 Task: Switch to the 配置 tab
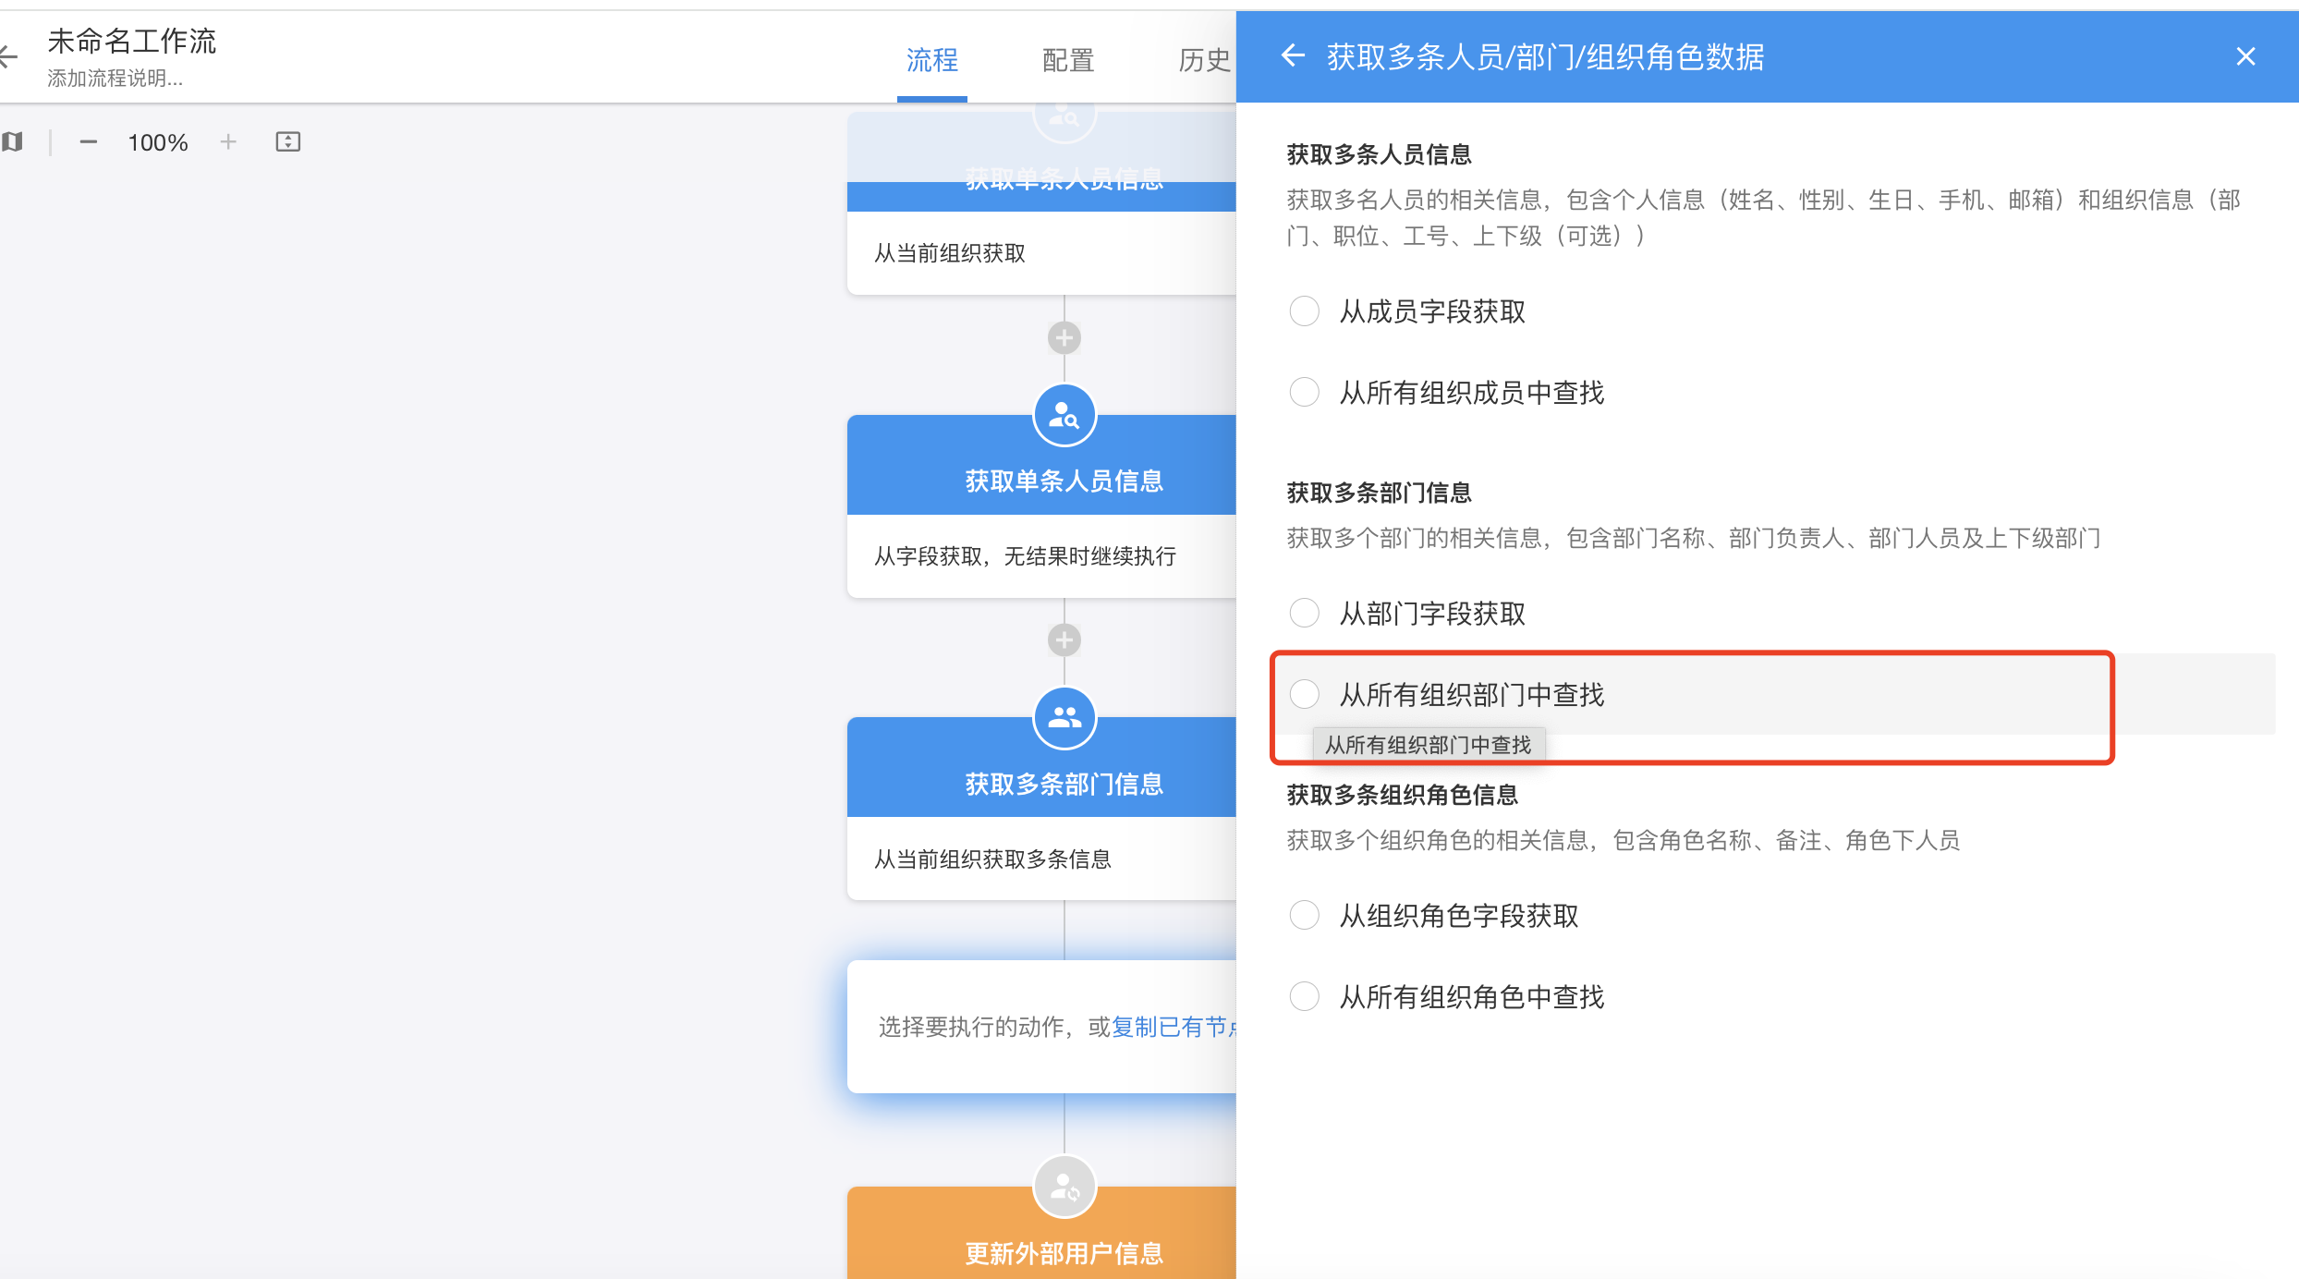point(1067,60)
